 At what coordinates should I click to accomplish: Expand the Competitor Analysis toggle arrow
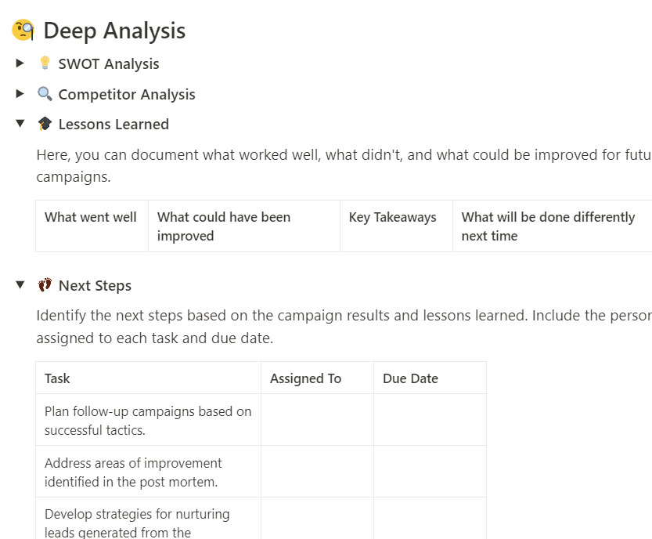[20, 94]
